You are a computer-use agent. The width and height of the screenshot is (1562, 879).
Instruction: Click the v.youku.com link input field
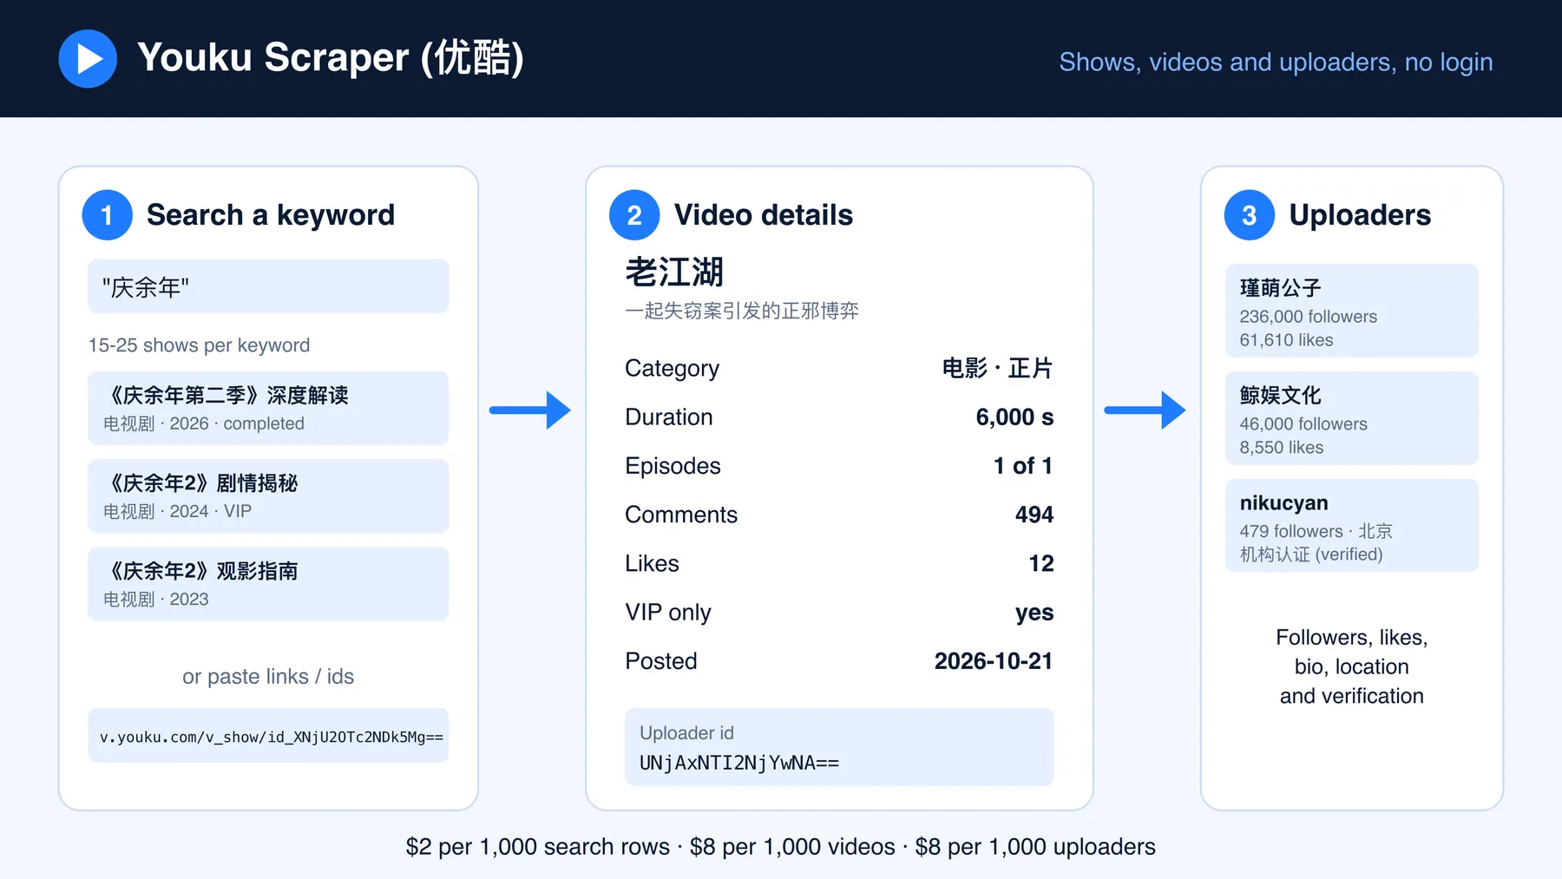point(268,736)
